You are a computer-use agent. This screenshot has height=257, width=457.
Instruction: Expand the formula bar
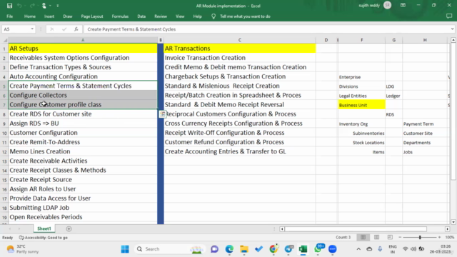click(x=452, y=29)
